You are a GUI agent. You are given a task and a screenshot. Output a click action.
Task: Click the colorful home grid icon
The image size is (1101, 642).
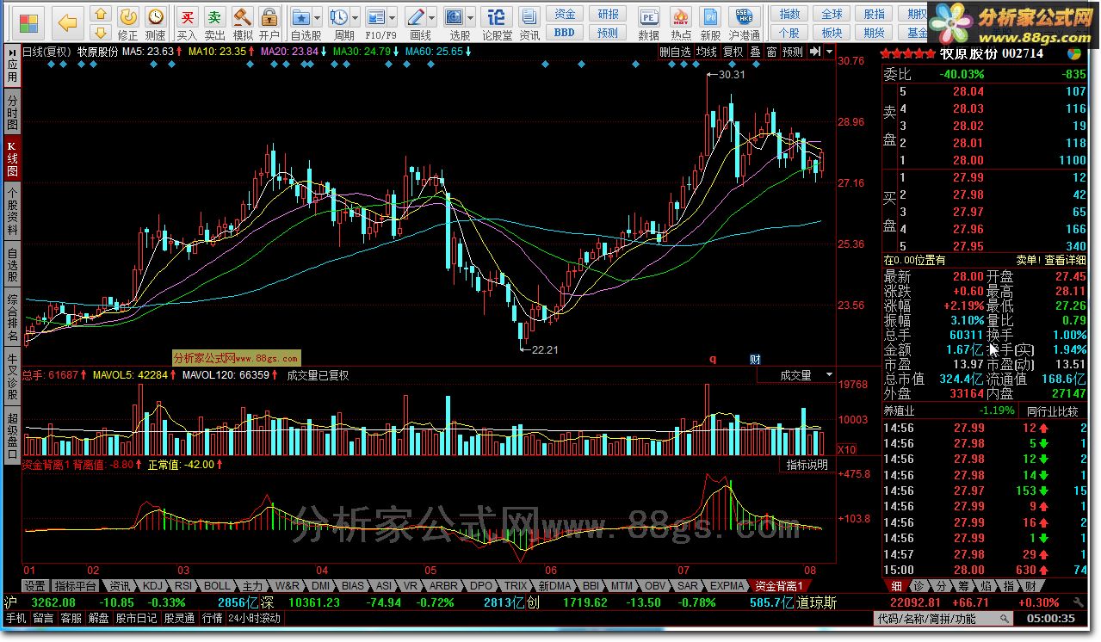click(28, 22)
